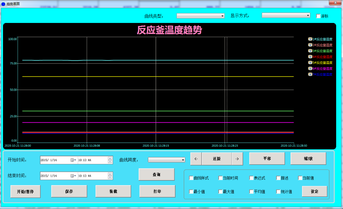Expand the 显示方式 dropdown
Viewport: 343px width, 209px height.
pyautogui.click(x=286, y=15)
